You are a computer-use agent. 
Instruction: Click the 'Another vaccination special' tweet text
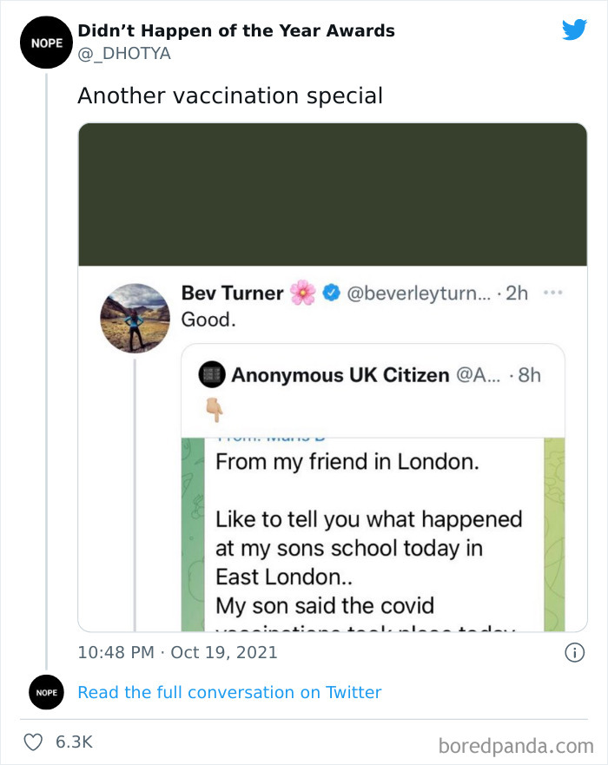click(230, 96)
